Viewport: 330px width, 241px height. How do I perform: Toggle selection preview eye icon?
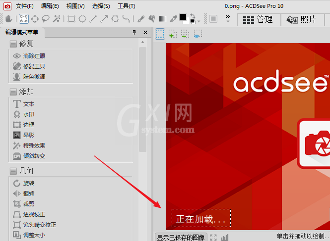coord(198,34)
